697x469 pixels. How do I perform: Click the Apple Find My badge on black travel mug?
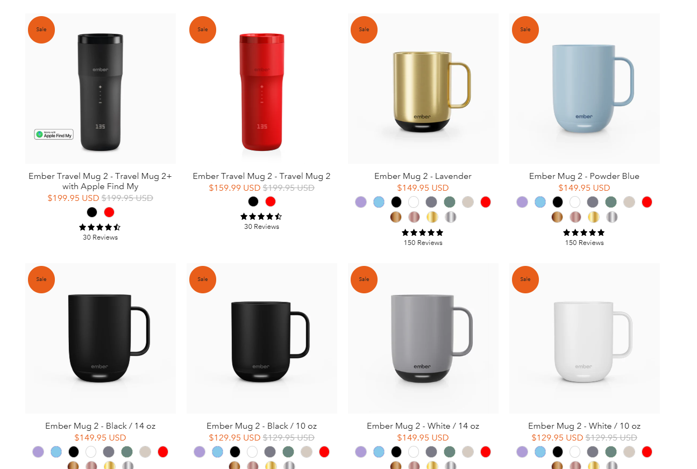[54, 134]
